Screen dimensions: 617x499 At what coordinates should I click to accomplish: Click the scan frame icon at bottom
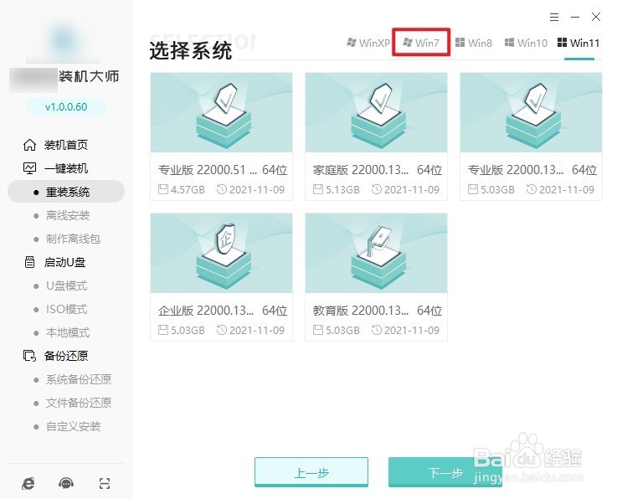click(105, 483)
